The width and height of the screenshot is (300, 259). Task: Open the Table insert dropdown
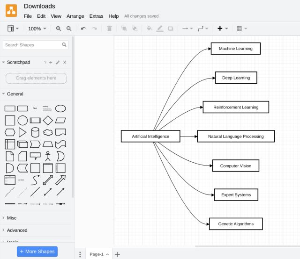tap(242, 29)
